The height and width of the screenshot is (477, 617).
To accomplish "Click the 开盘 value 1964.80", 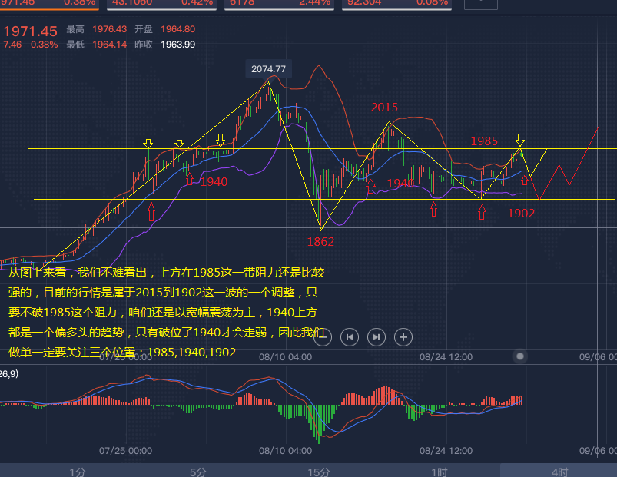I will click(177, 29).
